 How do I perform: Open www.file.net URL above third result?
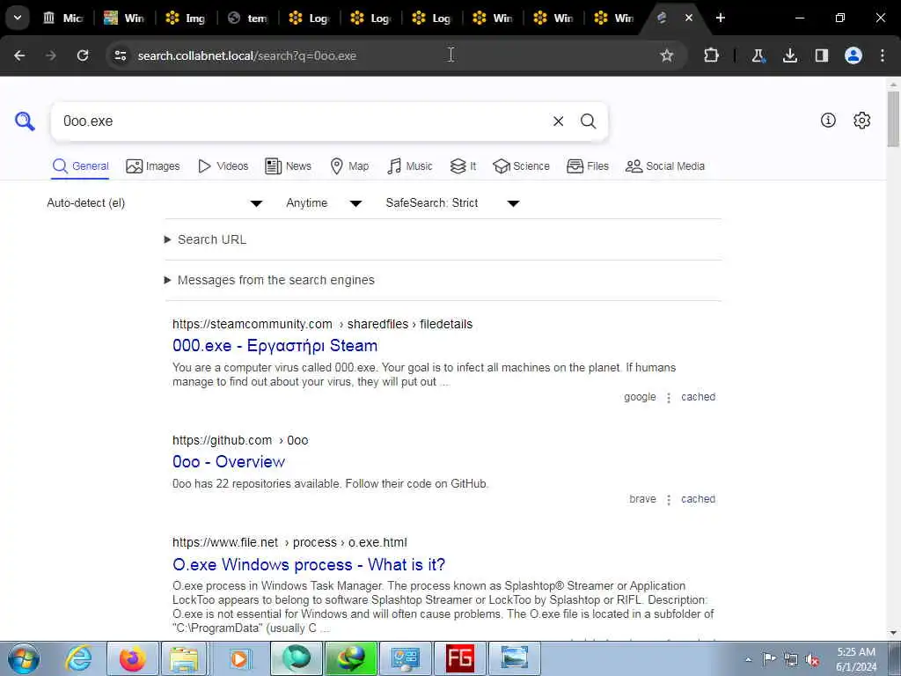[x=289, y=542]
